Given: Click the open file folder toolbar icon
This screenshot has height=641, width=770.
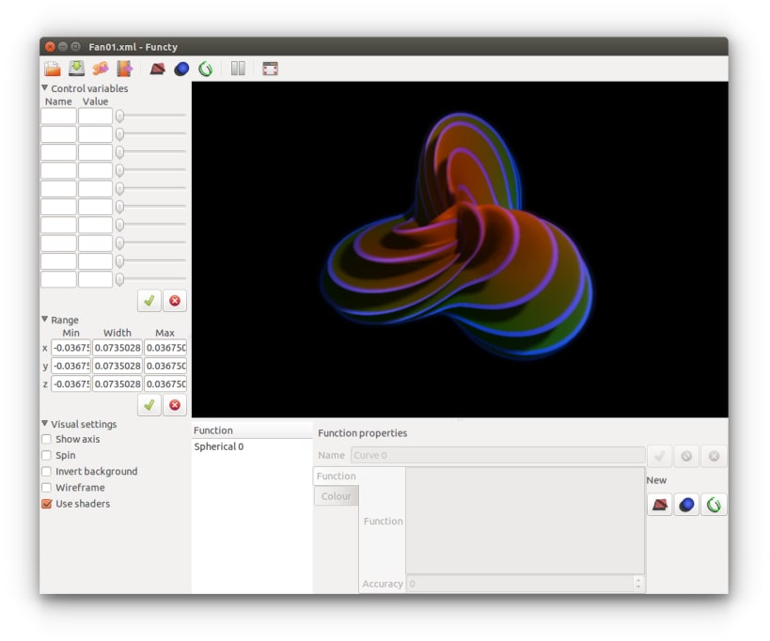Looking at the screenshot, I should tap(53, 69).
